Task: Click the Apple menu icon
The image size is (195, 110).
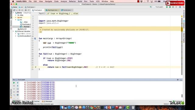Action: point(13,1)
